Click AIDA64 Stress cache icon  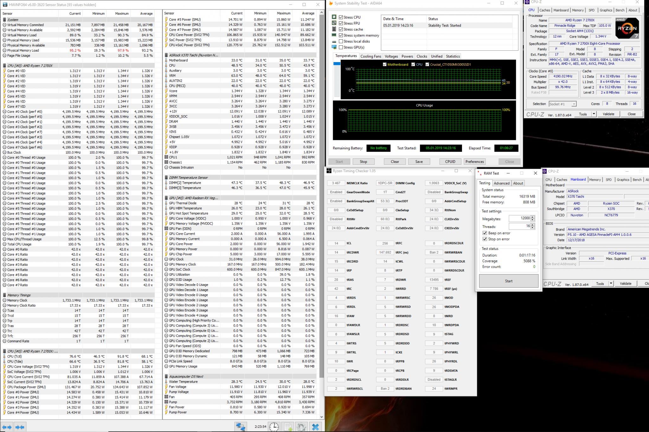pyautogui.click(x=334, y=29)
